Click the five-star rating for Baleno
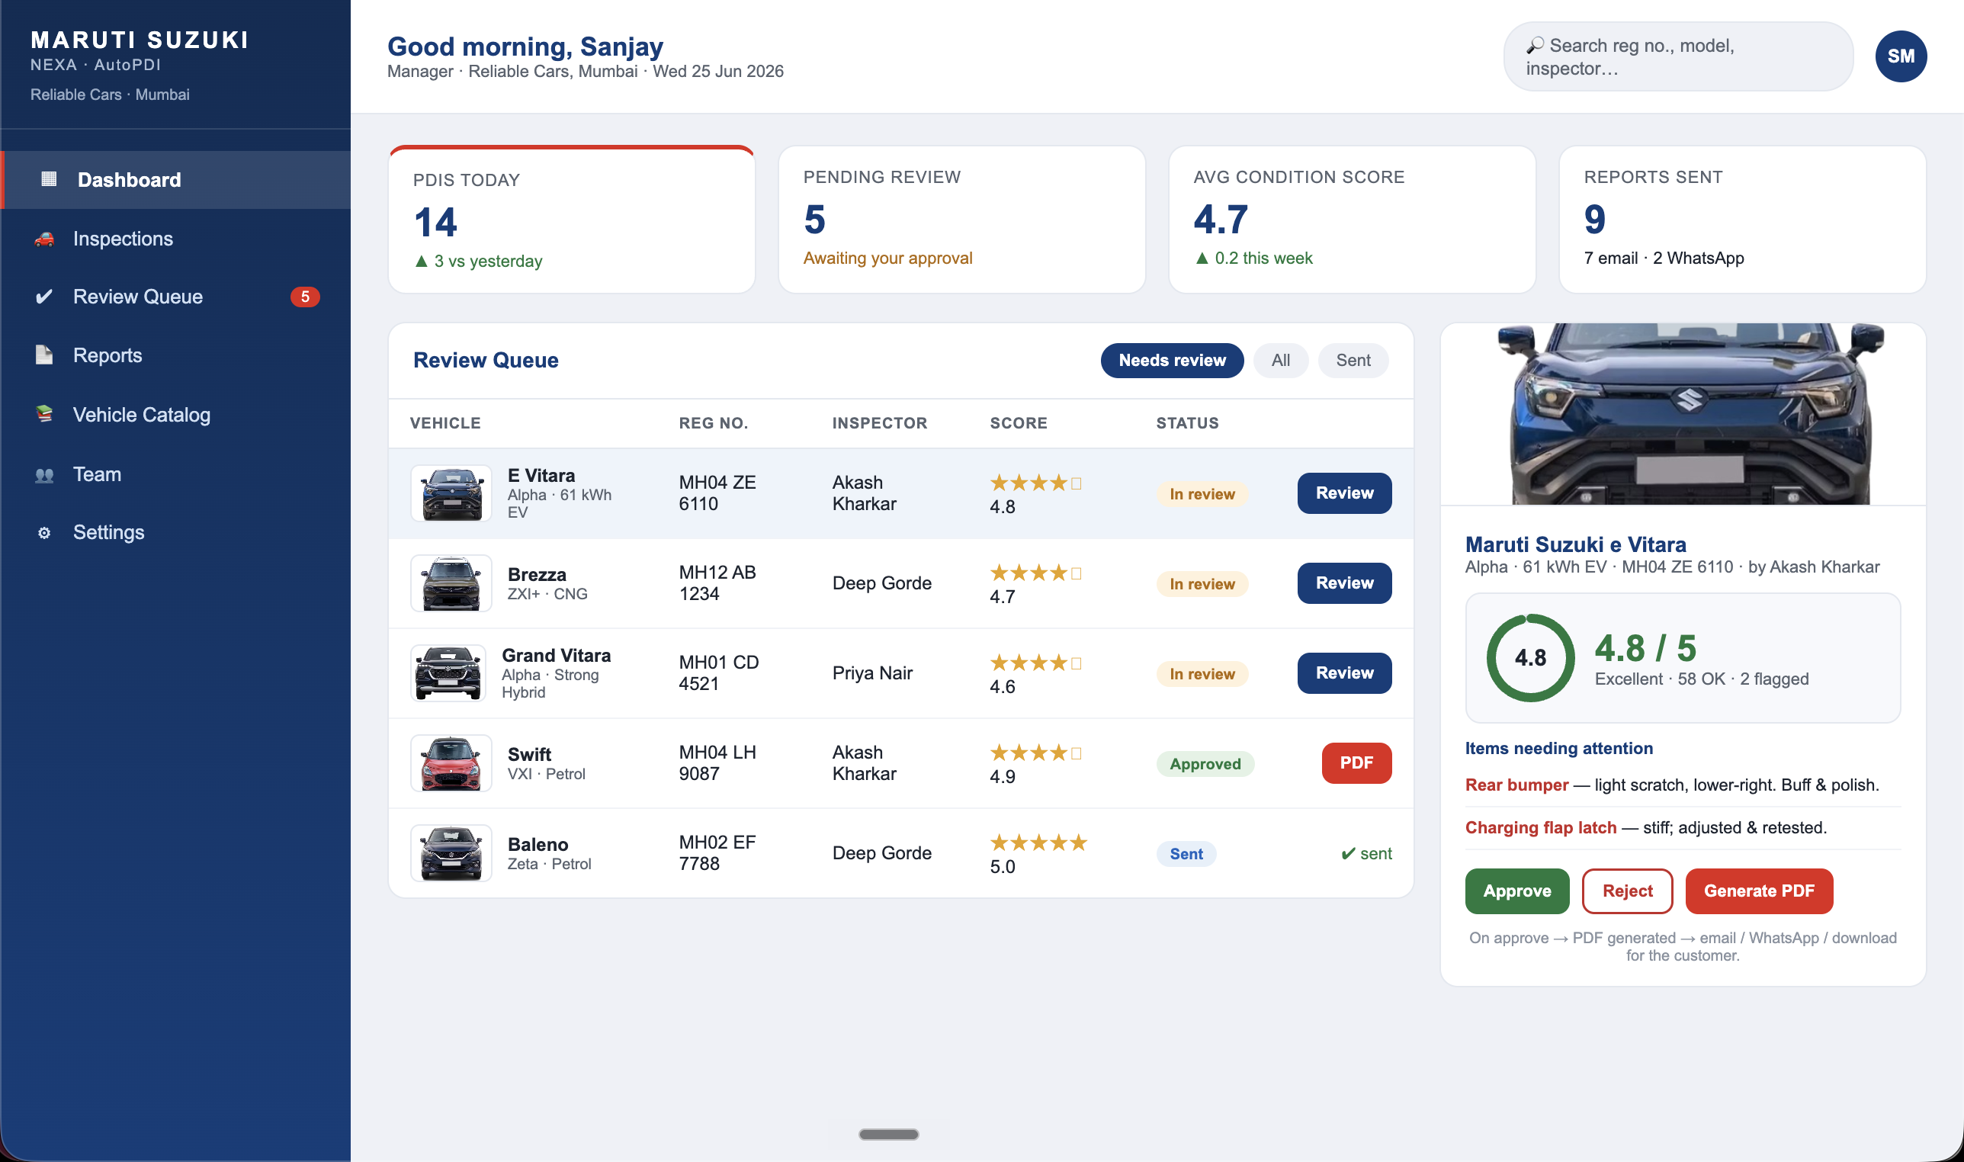The width and height of the screenshot is (1964, 1162). (x=1038, y=843)
